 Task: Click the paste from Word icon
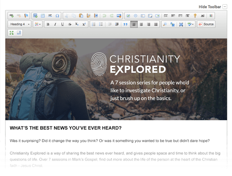96,16
